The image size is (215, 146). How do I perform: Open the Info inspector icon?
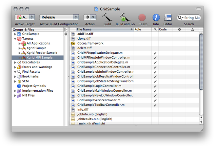coord(156,17)
